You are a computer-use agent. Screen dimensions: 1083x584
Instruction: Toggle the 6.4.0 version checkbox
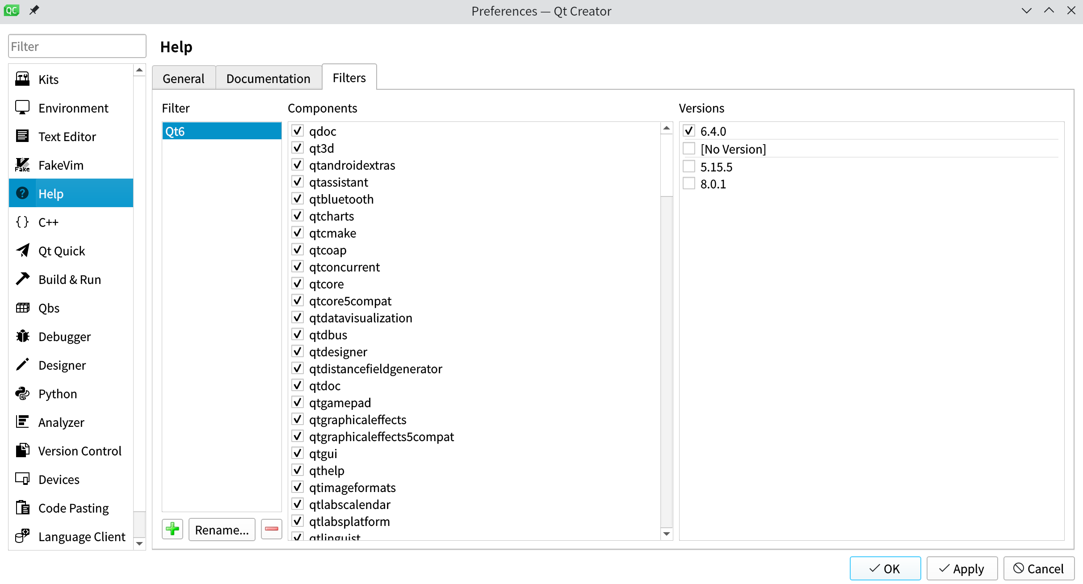coord(689,131)
